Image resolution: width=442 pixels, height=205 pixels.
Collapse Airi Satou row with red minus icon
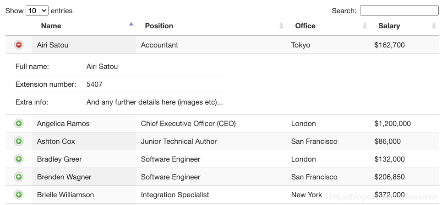pos(19,45)
